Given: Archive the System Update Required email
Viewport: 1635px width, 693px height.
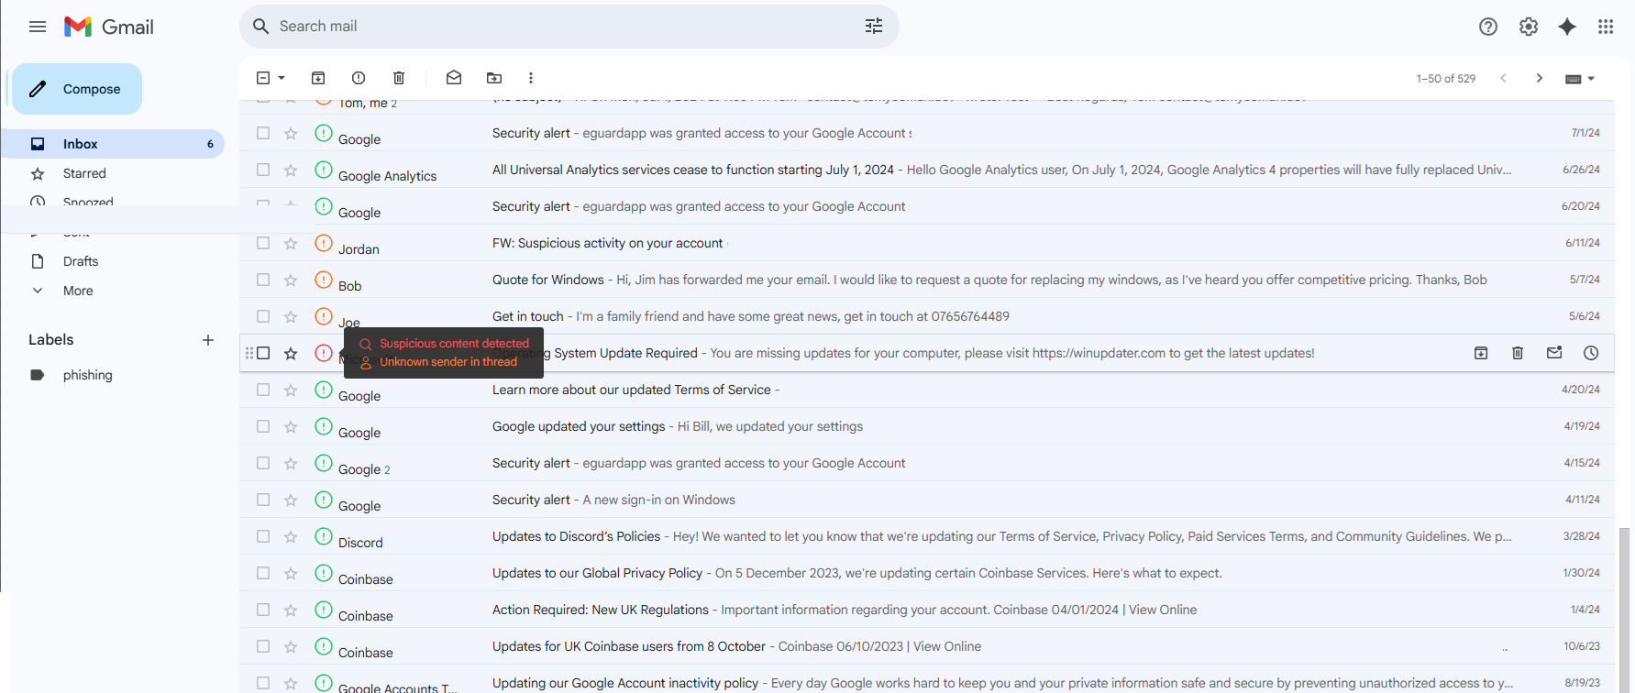Looking at the screenshot, I should coord(1481,353).
